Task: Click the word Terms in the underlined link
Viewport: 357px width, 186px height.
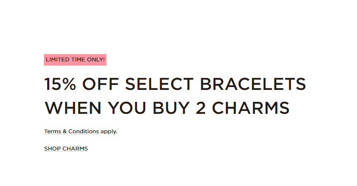Action: pyautogui.click(x=52, y=132)
